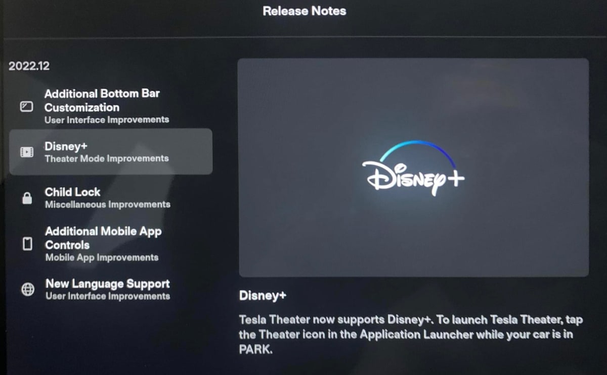Click the Child Lock padlock icon
This screenshot has height=375, width=607.
[x=27, y=198]
